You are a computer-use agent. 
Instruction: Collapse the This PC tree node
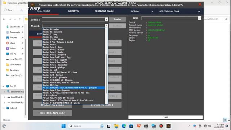3,86
